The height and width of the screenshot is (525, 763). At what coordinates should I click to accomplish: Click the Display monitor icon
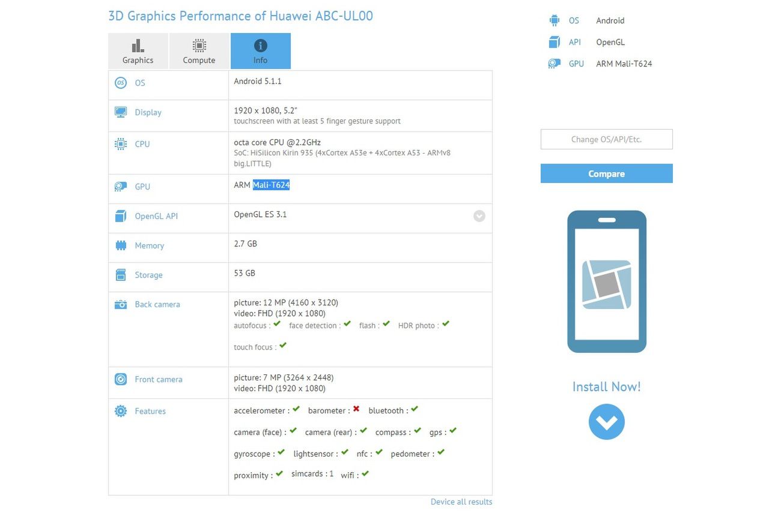pos(121,112)
